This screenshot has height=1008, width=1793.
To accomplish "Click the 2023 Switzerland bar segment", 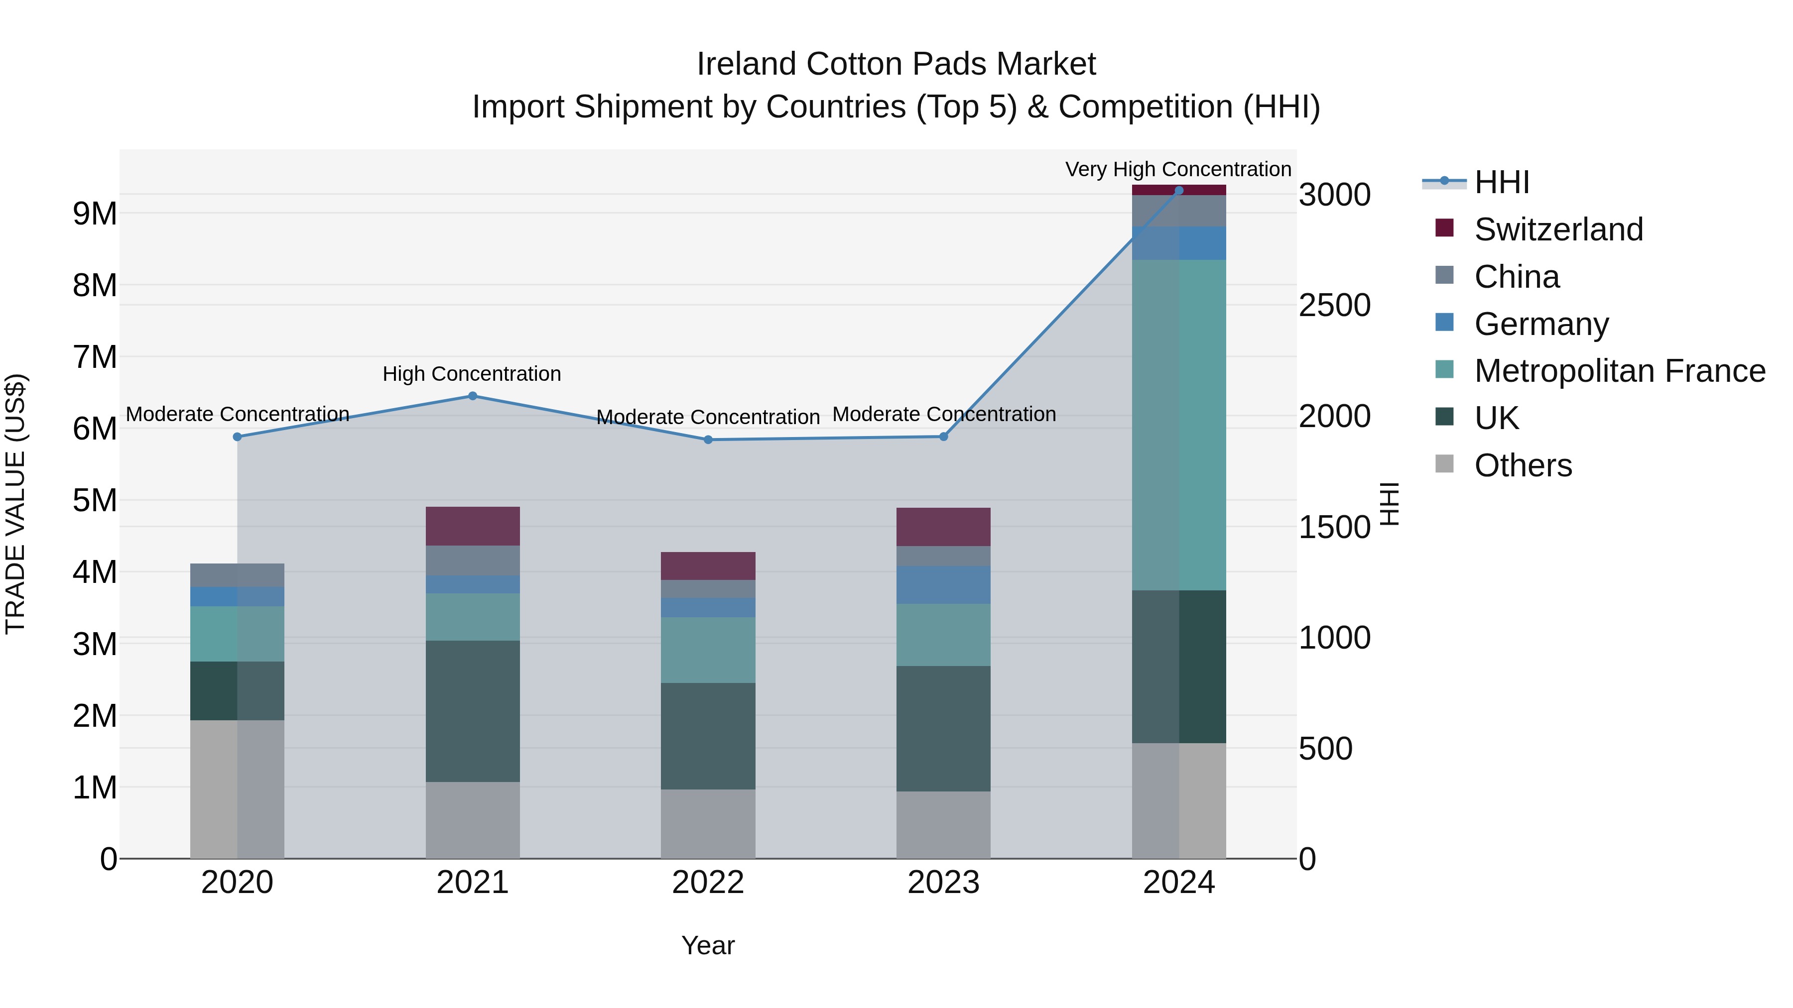I will pyautogui.click(x=944, y=527).
